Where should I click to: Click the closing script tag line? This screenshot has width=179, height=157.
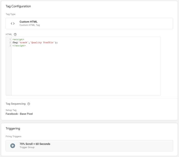(x=19, y=46)
